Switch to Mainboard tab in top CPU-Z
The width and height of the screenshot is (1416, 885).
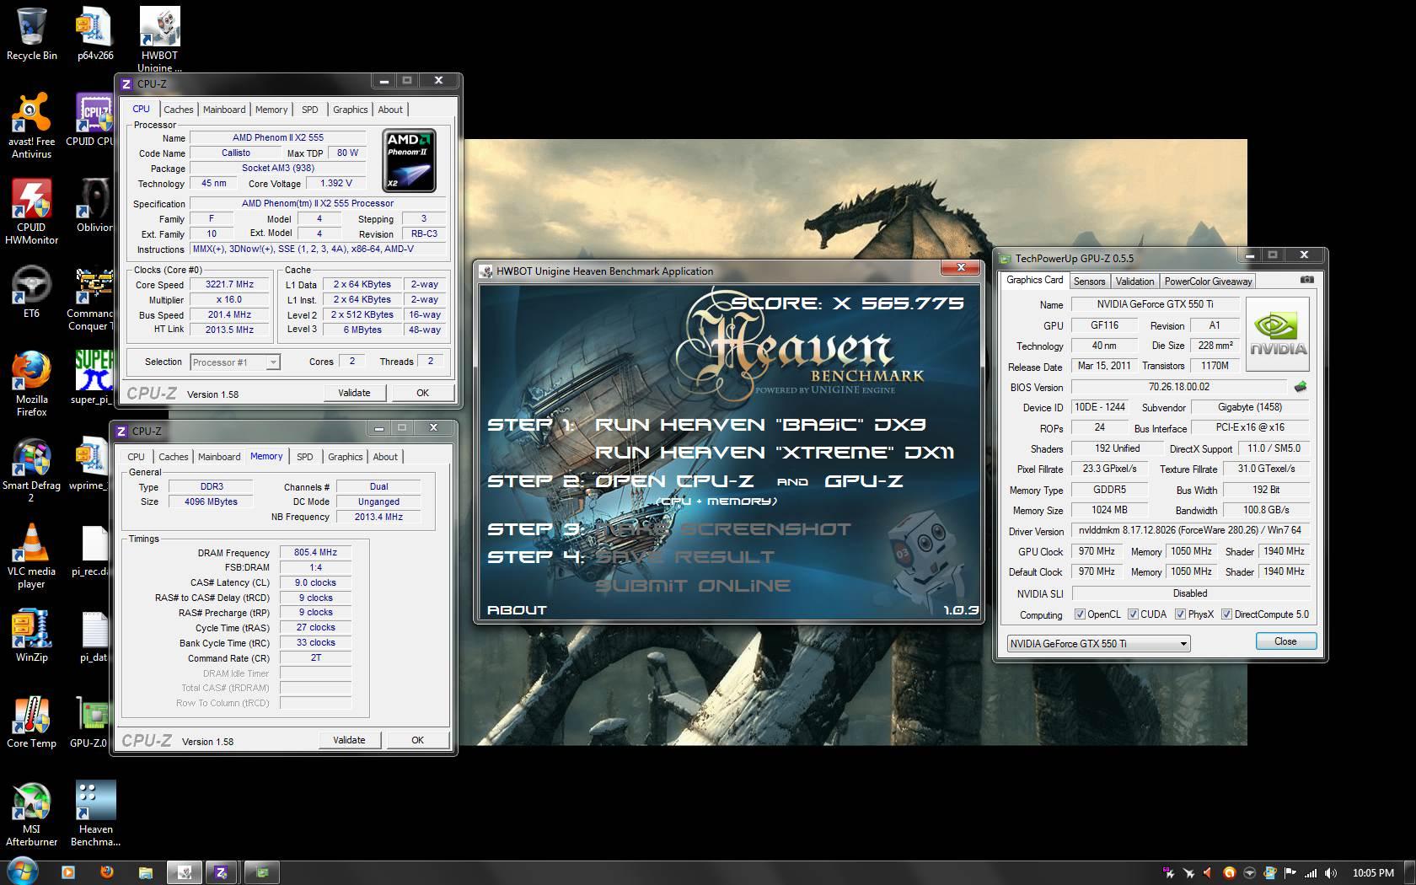(x=224, y=110)
